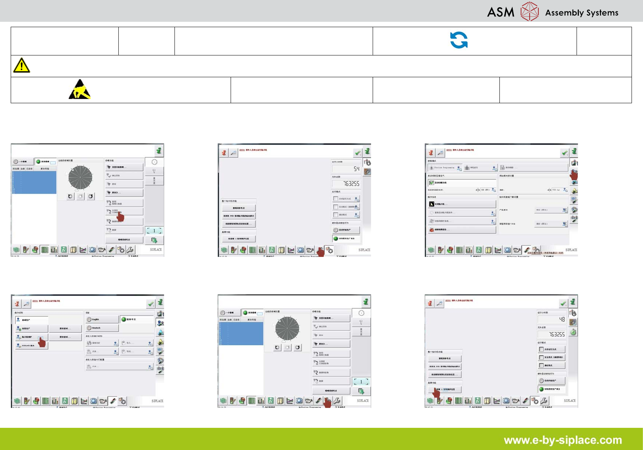643x450 pixels.
Task: Open the wrench toolbar icon in bottom-middle nozzle screenshot
Action: (x=337, y=401)
